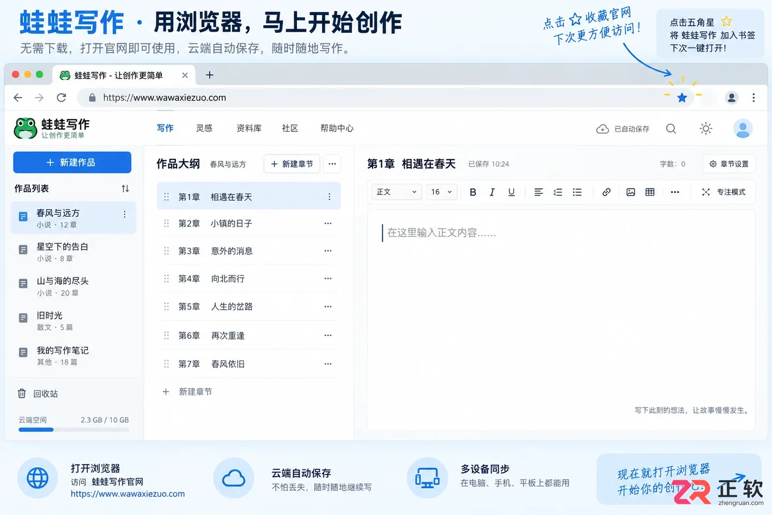Viewport: 772px width, 515px height.
Task: Open the 正文 paragraph style dropdown
Action: pos(396,192)
